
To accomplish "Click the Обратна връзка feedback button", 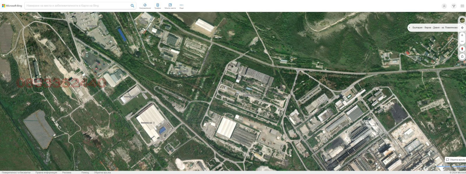I will click(x=456, y=160).
